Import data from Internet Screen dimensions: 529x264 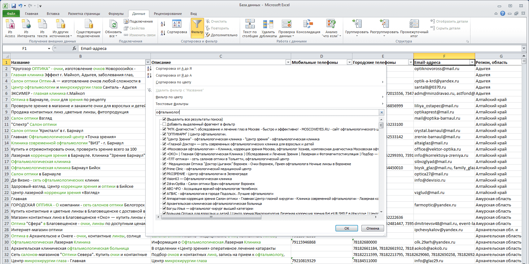(26, 28)
